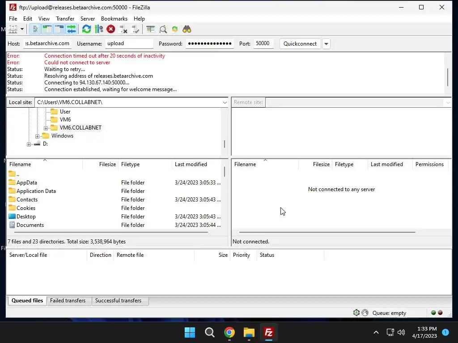The height and width of the screenshot is (343, 458).
Task: Click the speed limits icon in status bar
Action: click(365, 313)
